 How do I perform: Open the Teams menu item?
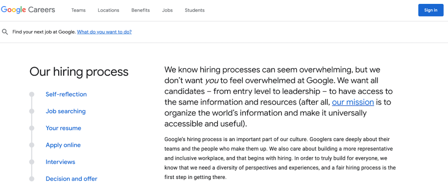[78, 10]
